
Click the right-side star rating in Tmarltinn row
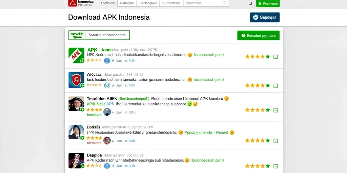click(x=258, y=110)
